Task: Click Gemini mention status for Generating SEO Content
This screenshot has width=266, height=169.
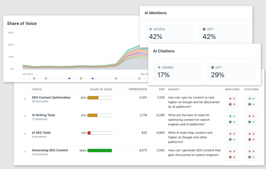Action: point(232,152)
